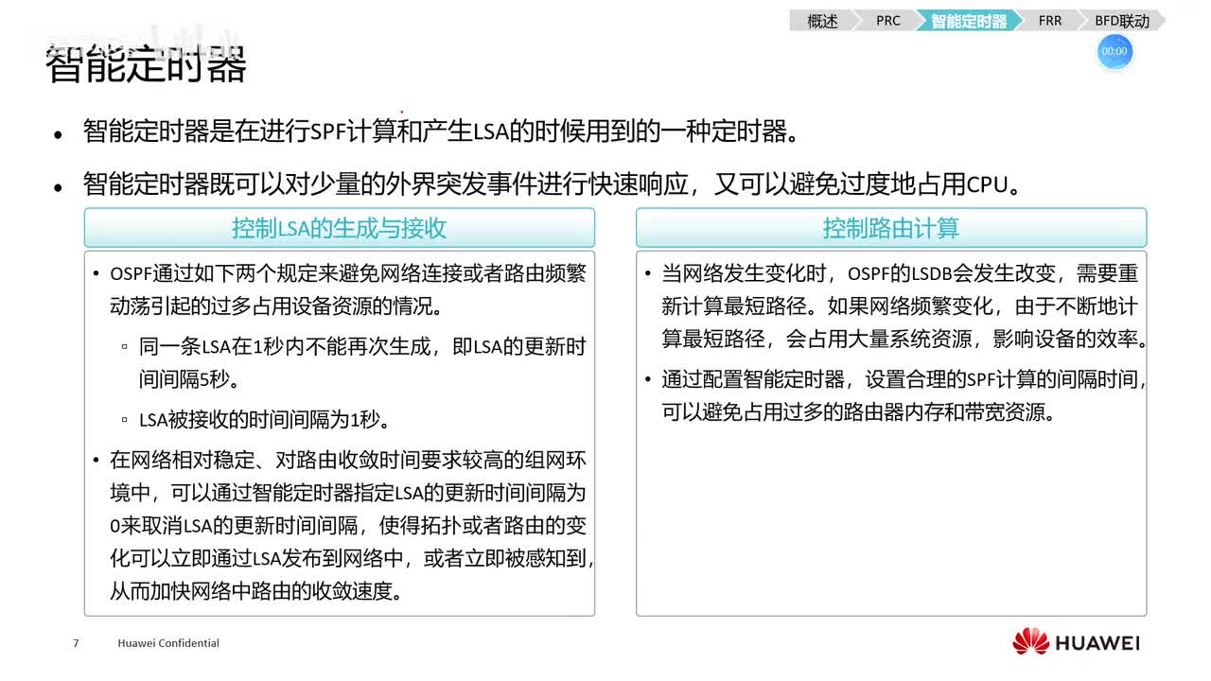Select the 控制LSA的生成与接收 header

pyautogui.click(x=340, y=228)
